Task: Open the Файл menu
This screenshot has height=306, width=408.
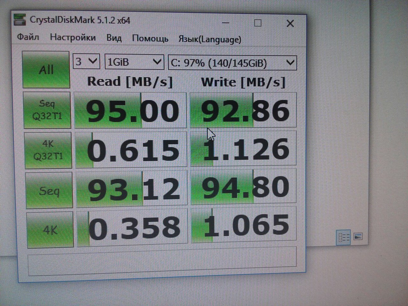Action: [28, 37]
